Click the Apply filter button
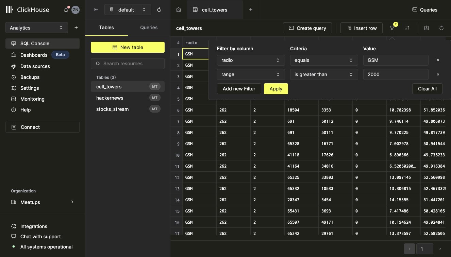Image resolution: width=451 pixels, height=257 pixels. [x=276, y=89]
